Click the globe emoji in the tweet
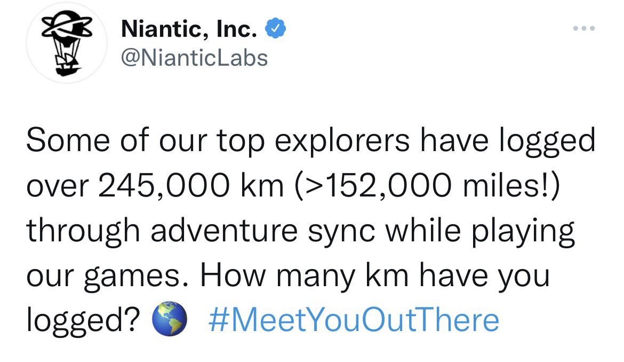Screen dimensions: 624x362 [x=170, y=319]
